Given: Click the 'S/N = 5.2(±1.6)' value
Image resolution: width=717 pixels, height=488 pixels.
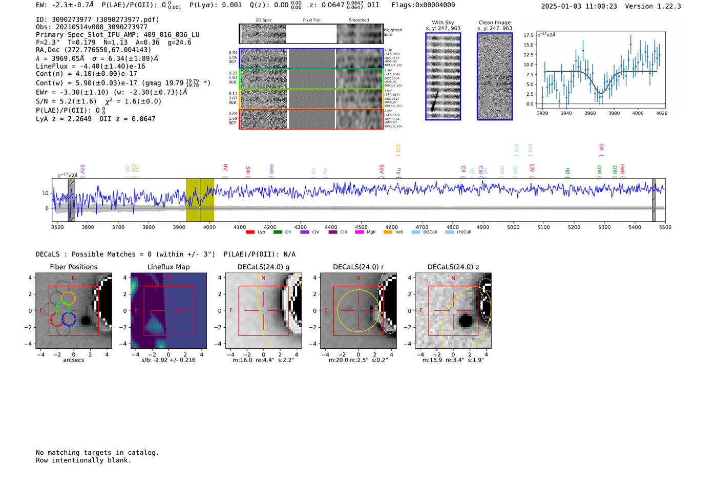Looking at the screenshot, I should pos(67,101).
